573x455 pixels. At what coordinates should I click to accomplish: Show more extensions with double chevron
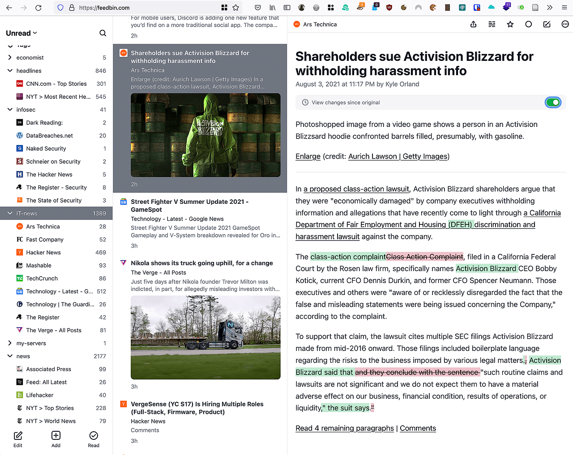pyautogui.click(x=549, y=8)
